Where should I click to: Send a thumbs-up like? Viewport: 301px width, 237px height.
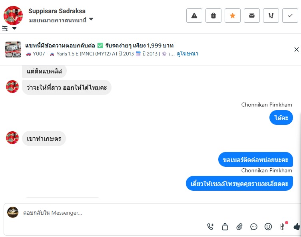tap(296, 227)
